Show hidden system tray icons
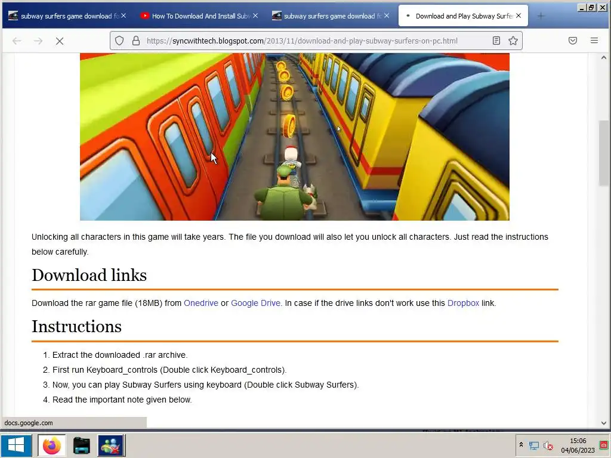Image resolution: width=611 pixels, height=458 pixels. coord(521,445)
